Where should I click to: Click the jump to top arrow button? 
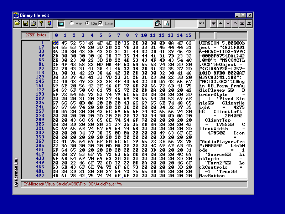click(242, 24)
